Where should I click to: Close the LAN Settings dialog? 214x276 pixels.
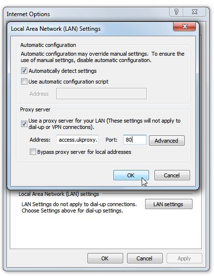pyautogui.click(x=184, y=26)
